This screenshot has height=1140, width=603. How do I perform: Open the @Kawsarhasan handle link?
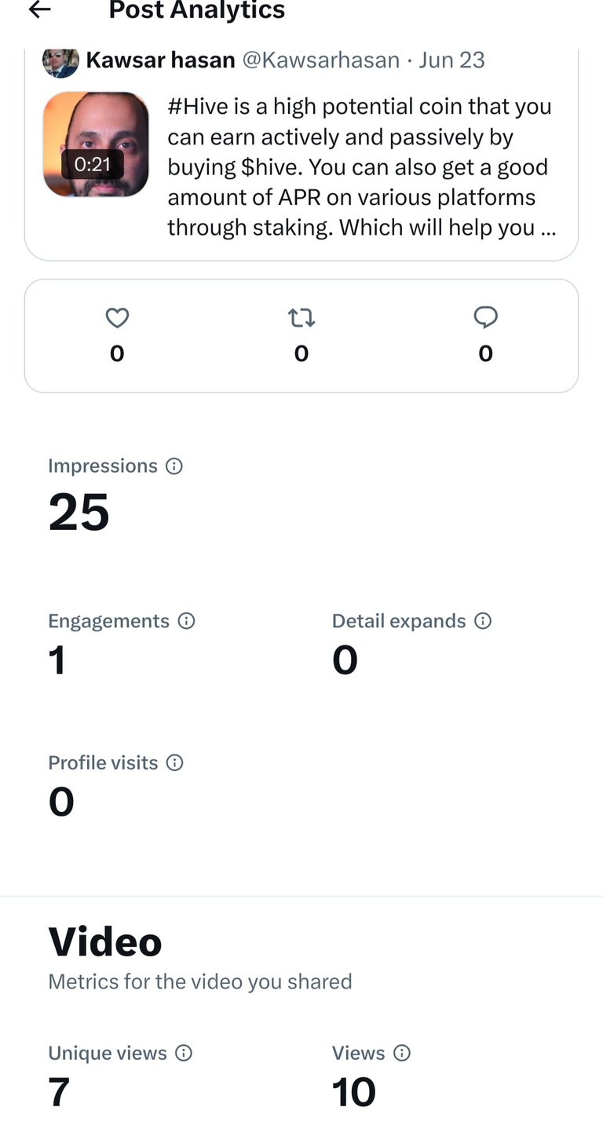coord(320,60)
